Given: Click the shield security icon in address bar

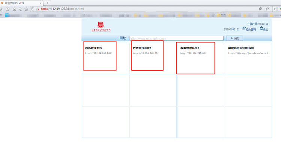Looking at the screenshot, I should pos(33,9).
